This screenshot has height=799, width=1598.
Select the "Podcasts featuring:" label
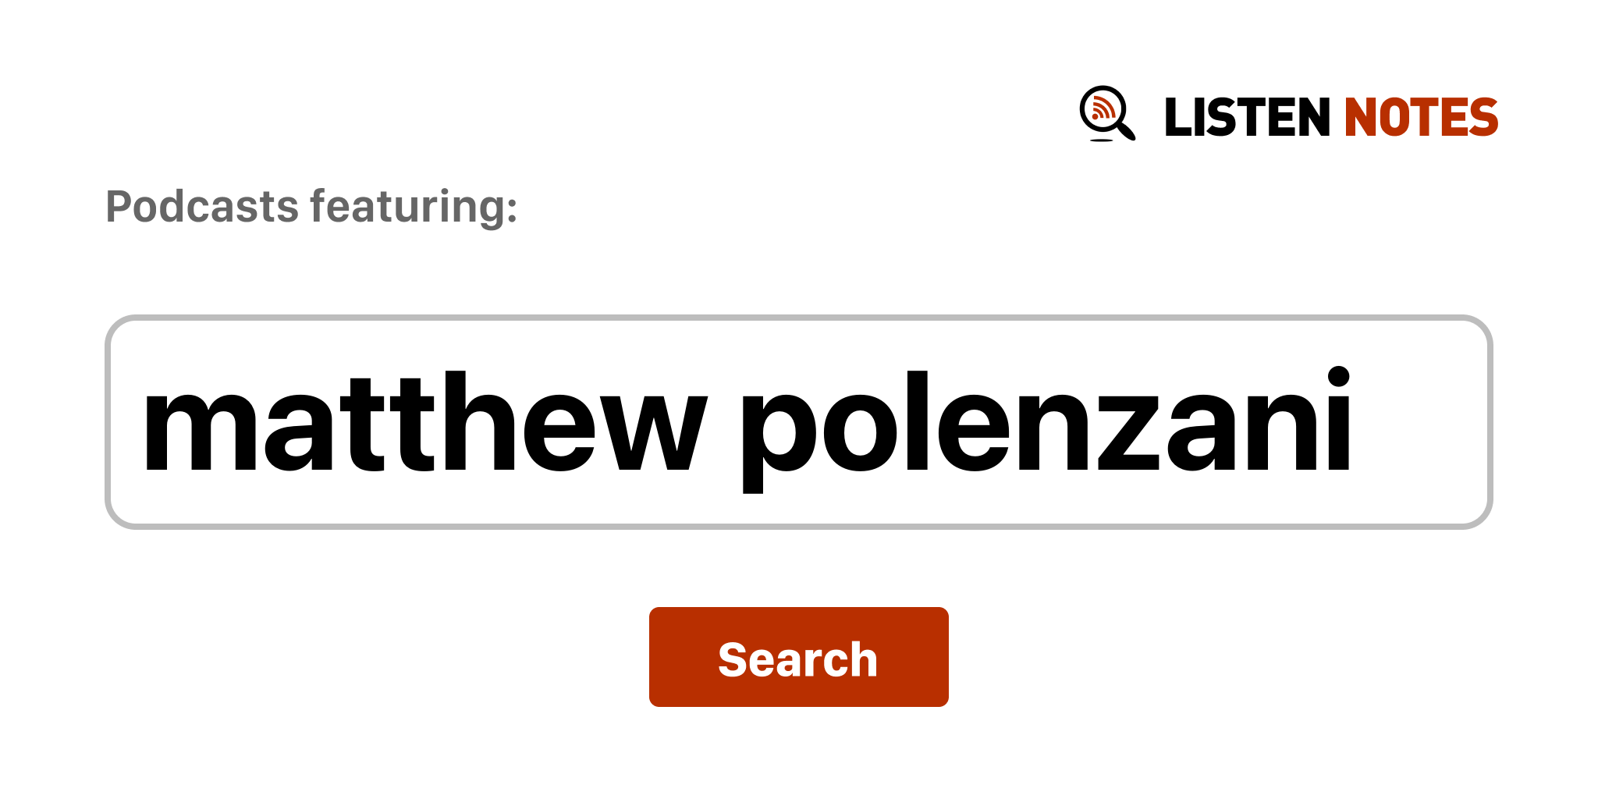[x=311, y=207]
